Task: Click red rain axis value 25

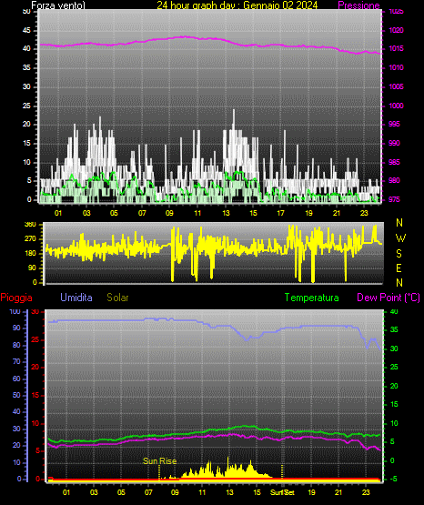Action: click(x=35, y=339)
